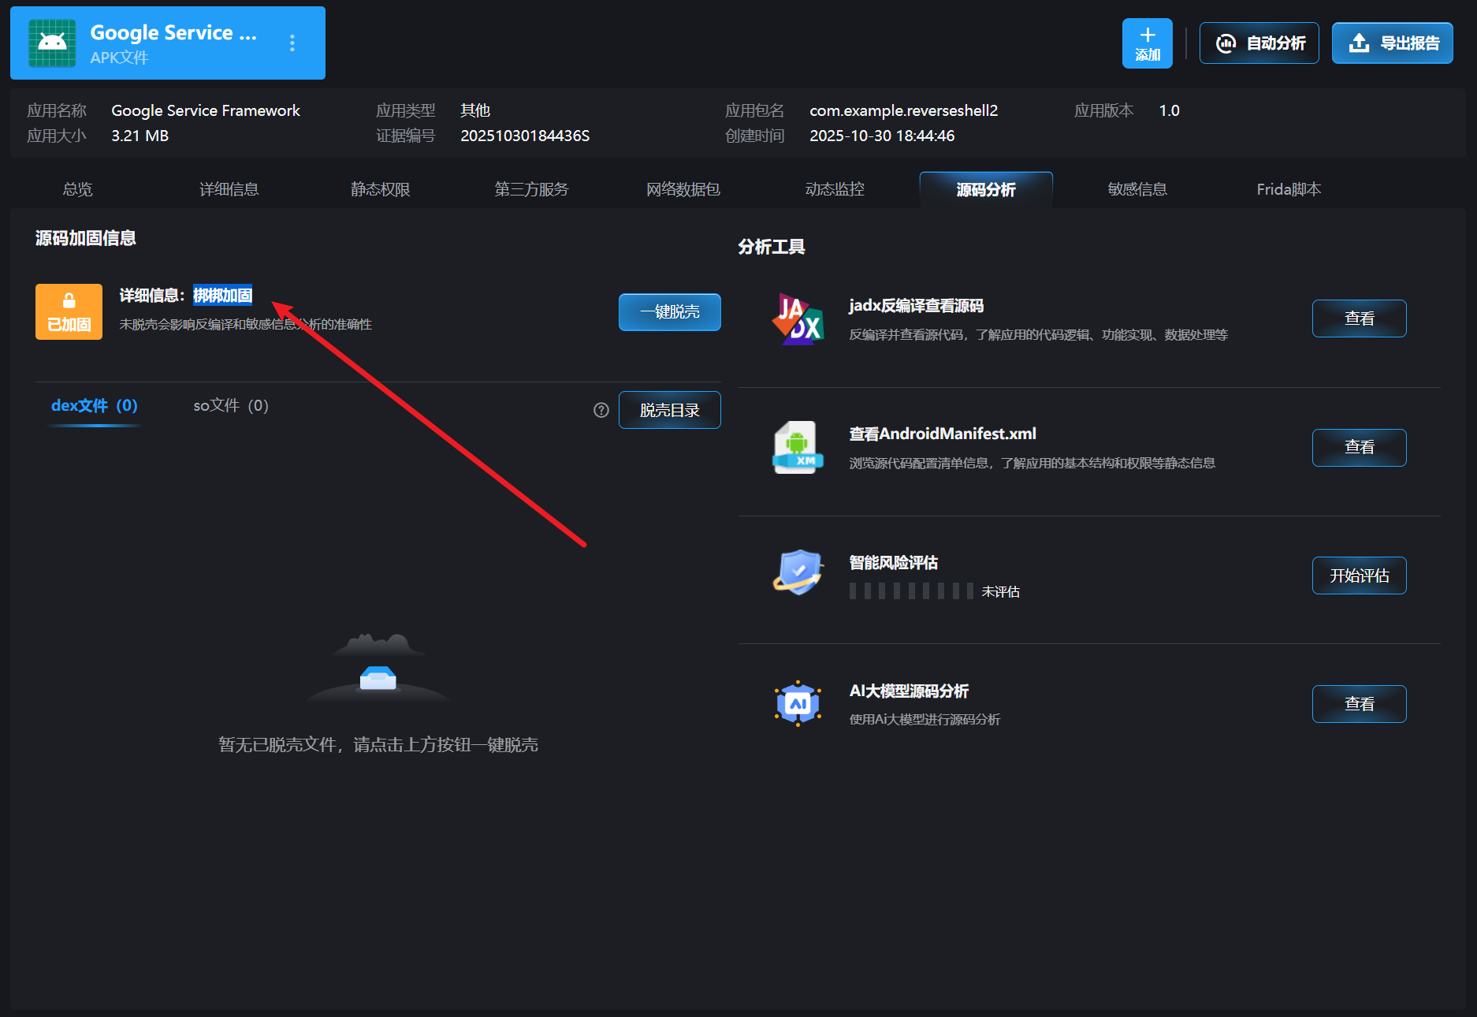Click the AI大模型 robot icon
This screenshot has width=1477, height=1017.
[x=798, y=702]
